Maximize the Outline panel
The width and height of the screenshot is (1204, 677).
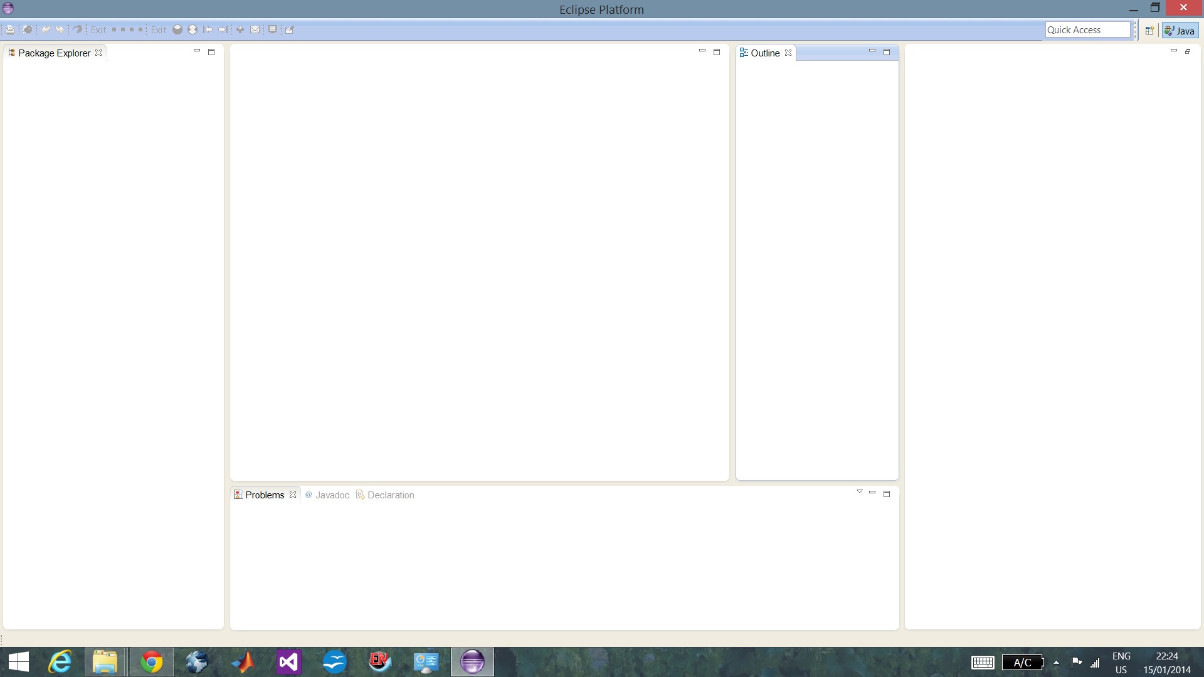(x=887, y=52)
